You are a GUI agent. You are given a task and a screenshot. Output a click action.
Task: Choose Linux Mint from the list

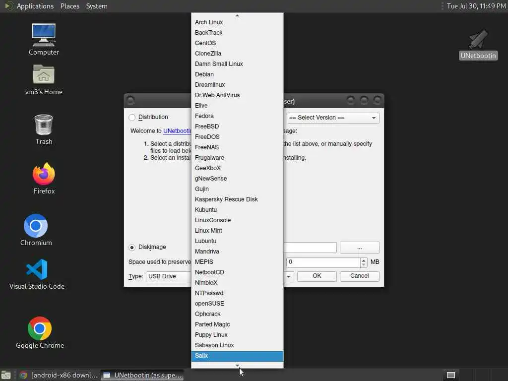coord(237,231)
